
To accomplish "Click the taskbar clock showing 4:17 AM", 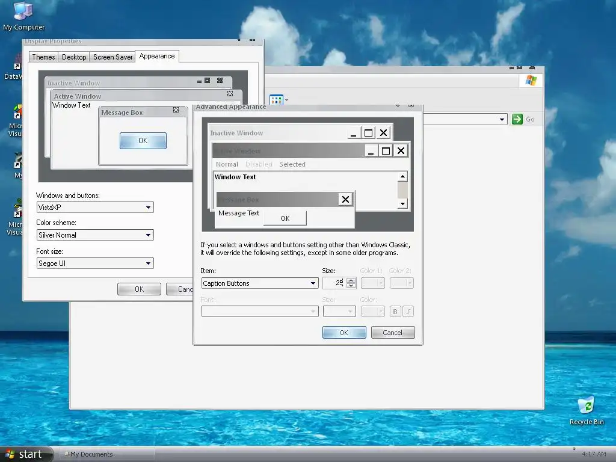I will [594, 454].
